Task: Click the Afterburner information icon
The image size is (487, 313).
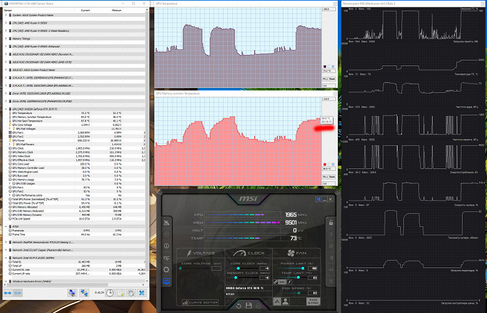Action: click(x=167, y=246)
